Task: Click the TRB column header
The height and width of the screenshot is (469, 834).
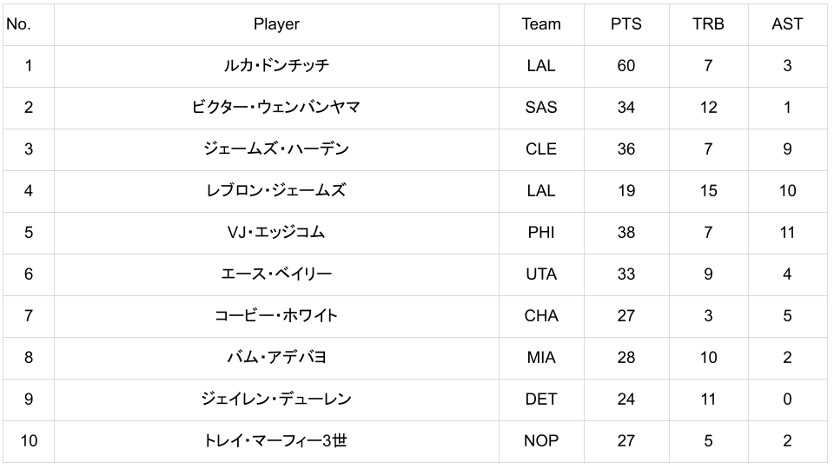Action: tap(708, 24)
